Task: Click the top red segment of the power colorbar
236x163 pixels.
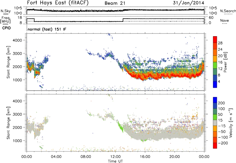Action: click(215, 40)
